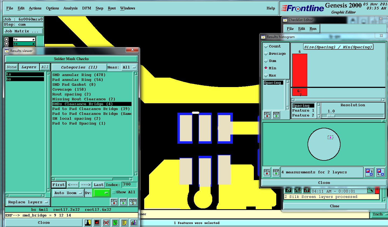This screenshot has width=388, height=227.
Task: Open the Replace layers dropdown
Action: (28, 202)
